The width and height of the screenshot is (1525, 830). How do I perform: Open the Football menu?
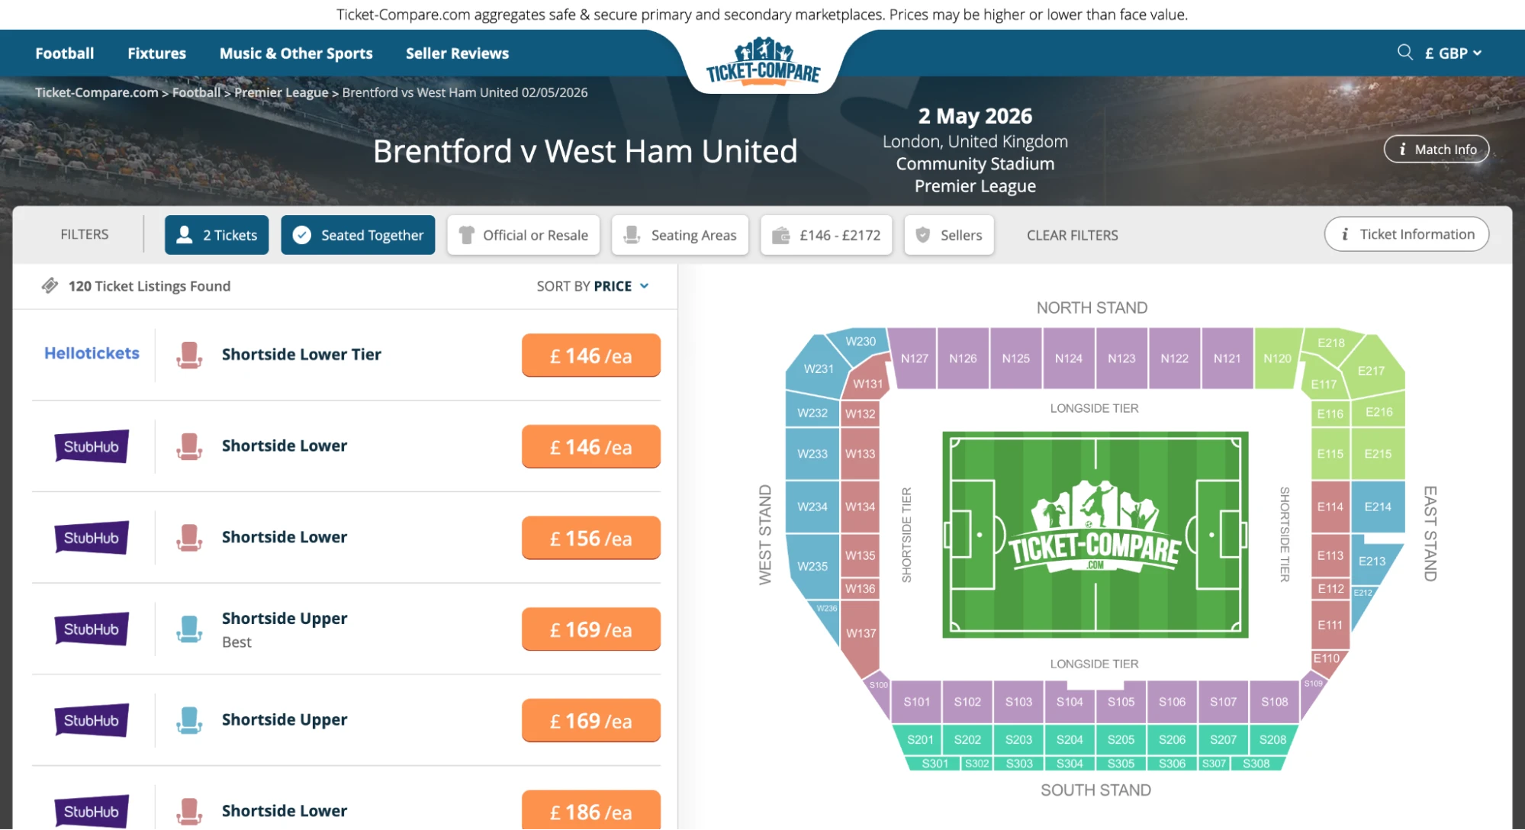(x=64, y=53)
